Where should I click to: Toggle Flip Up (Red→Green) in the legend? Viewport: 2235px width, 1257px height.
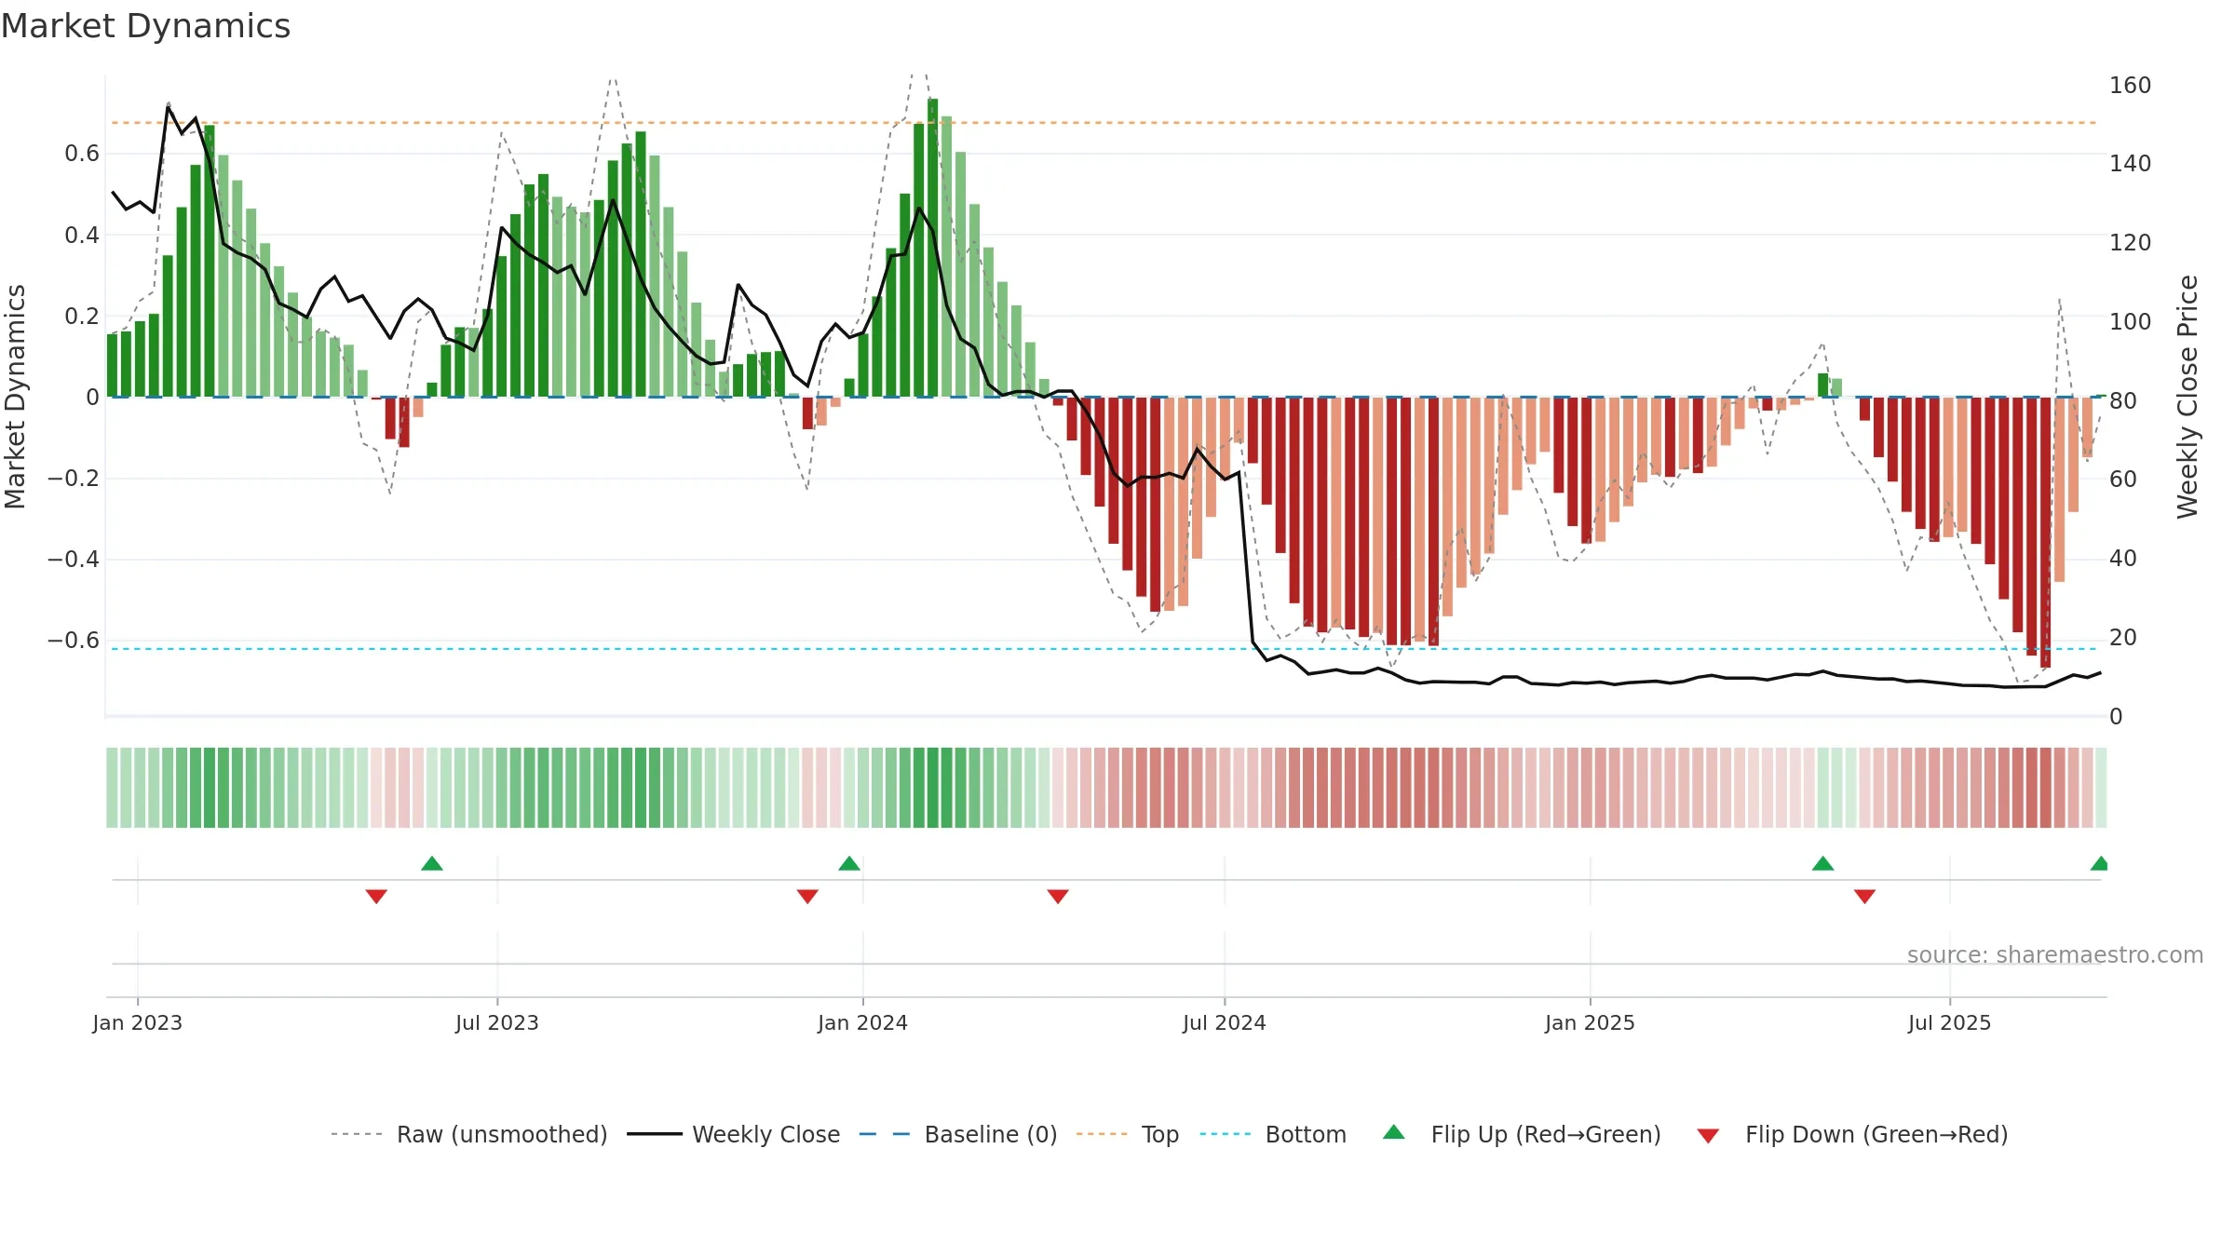click(1523, 1134)
